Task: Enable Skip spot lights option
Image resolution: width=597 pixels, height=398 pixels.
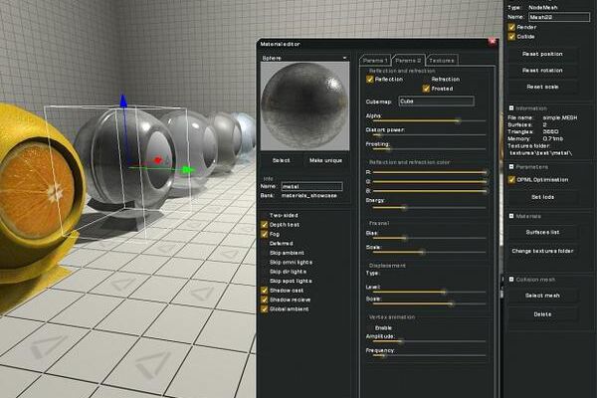Action: (265, 281)
